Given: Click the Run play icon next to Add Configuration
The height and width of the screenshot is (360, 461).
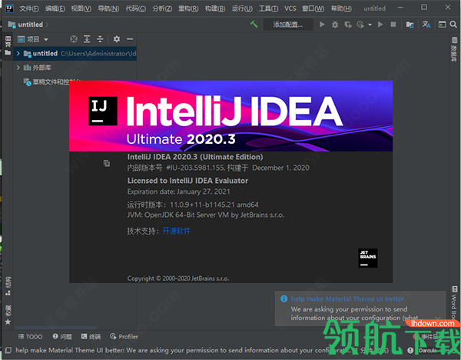Looking at the screenshot, I should 322,25.
